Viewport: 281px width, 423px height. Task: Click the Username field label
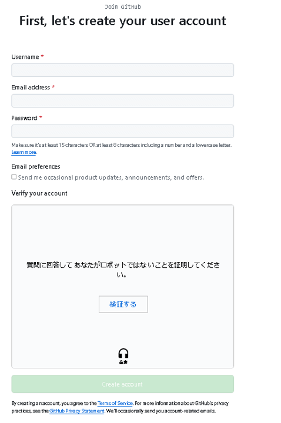[x=25, y=57]
